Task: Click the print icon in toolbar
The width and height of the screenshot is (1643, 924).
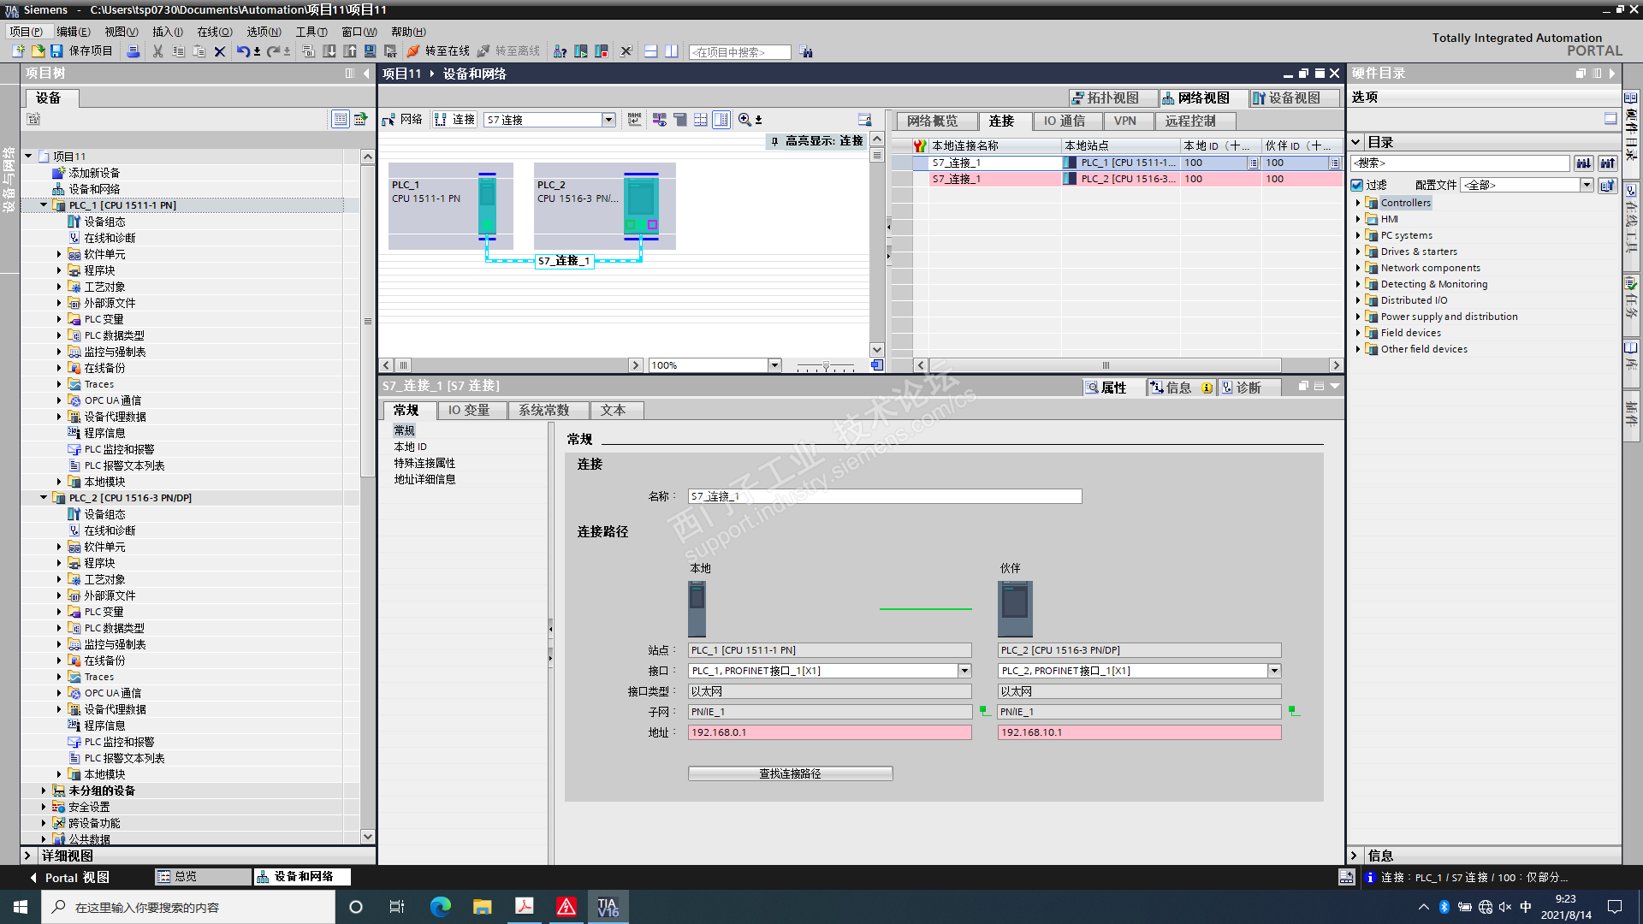Action: [x=133, y=51]
